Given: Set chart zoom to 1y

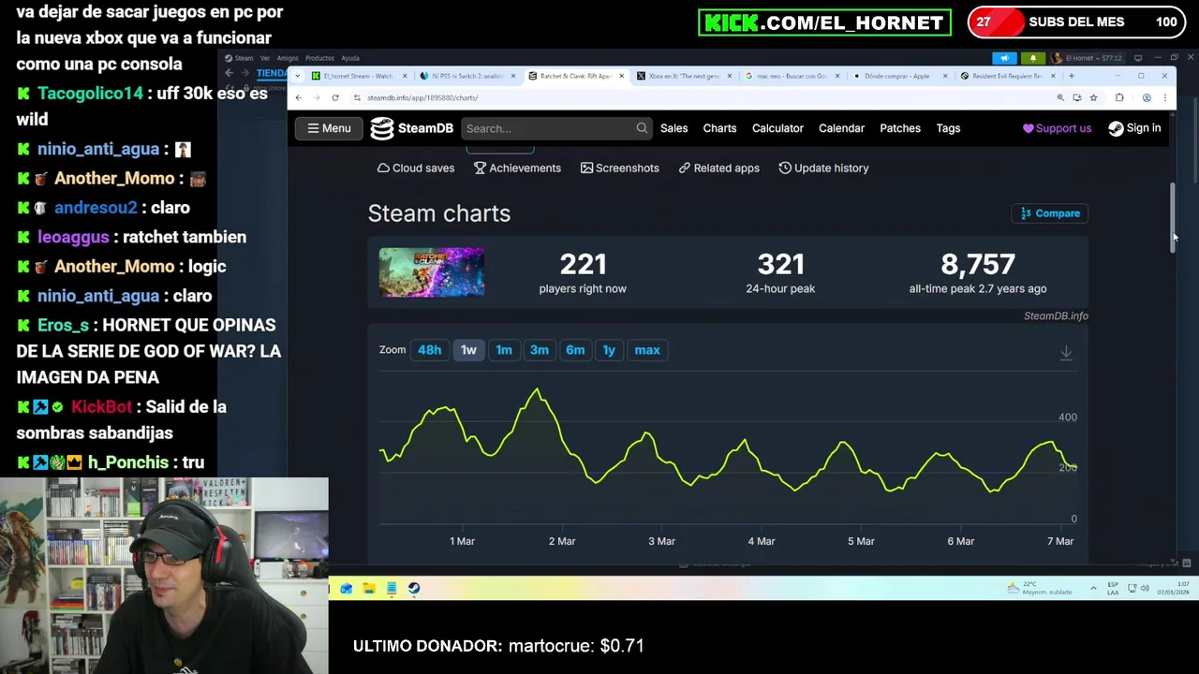Looking at the screenshot, I should pyautogui.click(x=609, y=350).
